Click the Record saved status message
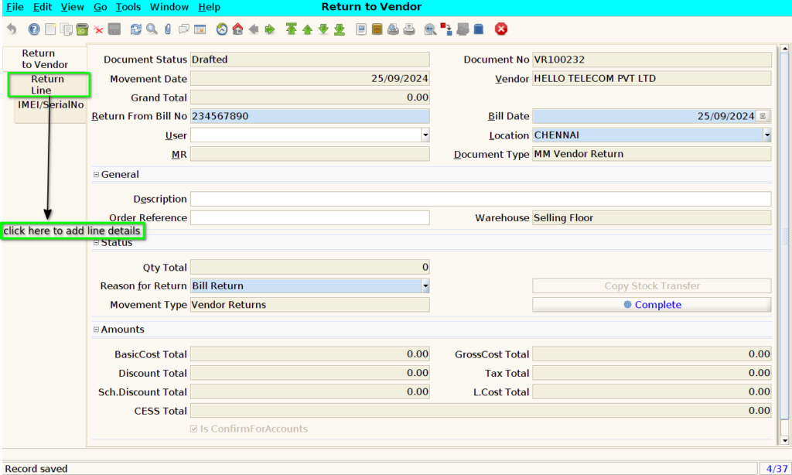 (x=36, y=469)
